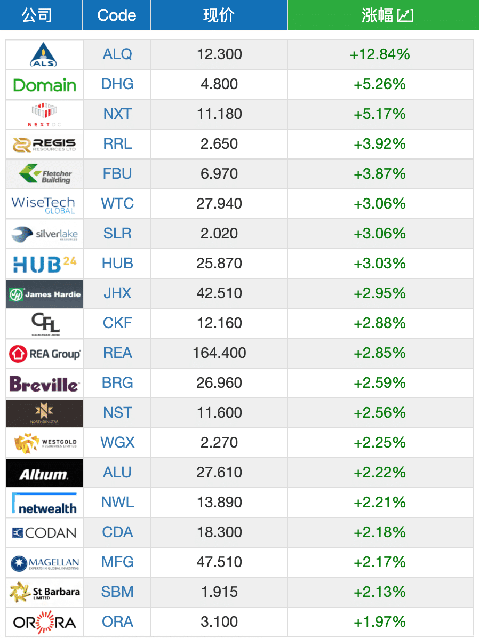The width and height of the screenshot is (479, 638).
Task: Select the REA Group logo
Action: coord(45,354)
